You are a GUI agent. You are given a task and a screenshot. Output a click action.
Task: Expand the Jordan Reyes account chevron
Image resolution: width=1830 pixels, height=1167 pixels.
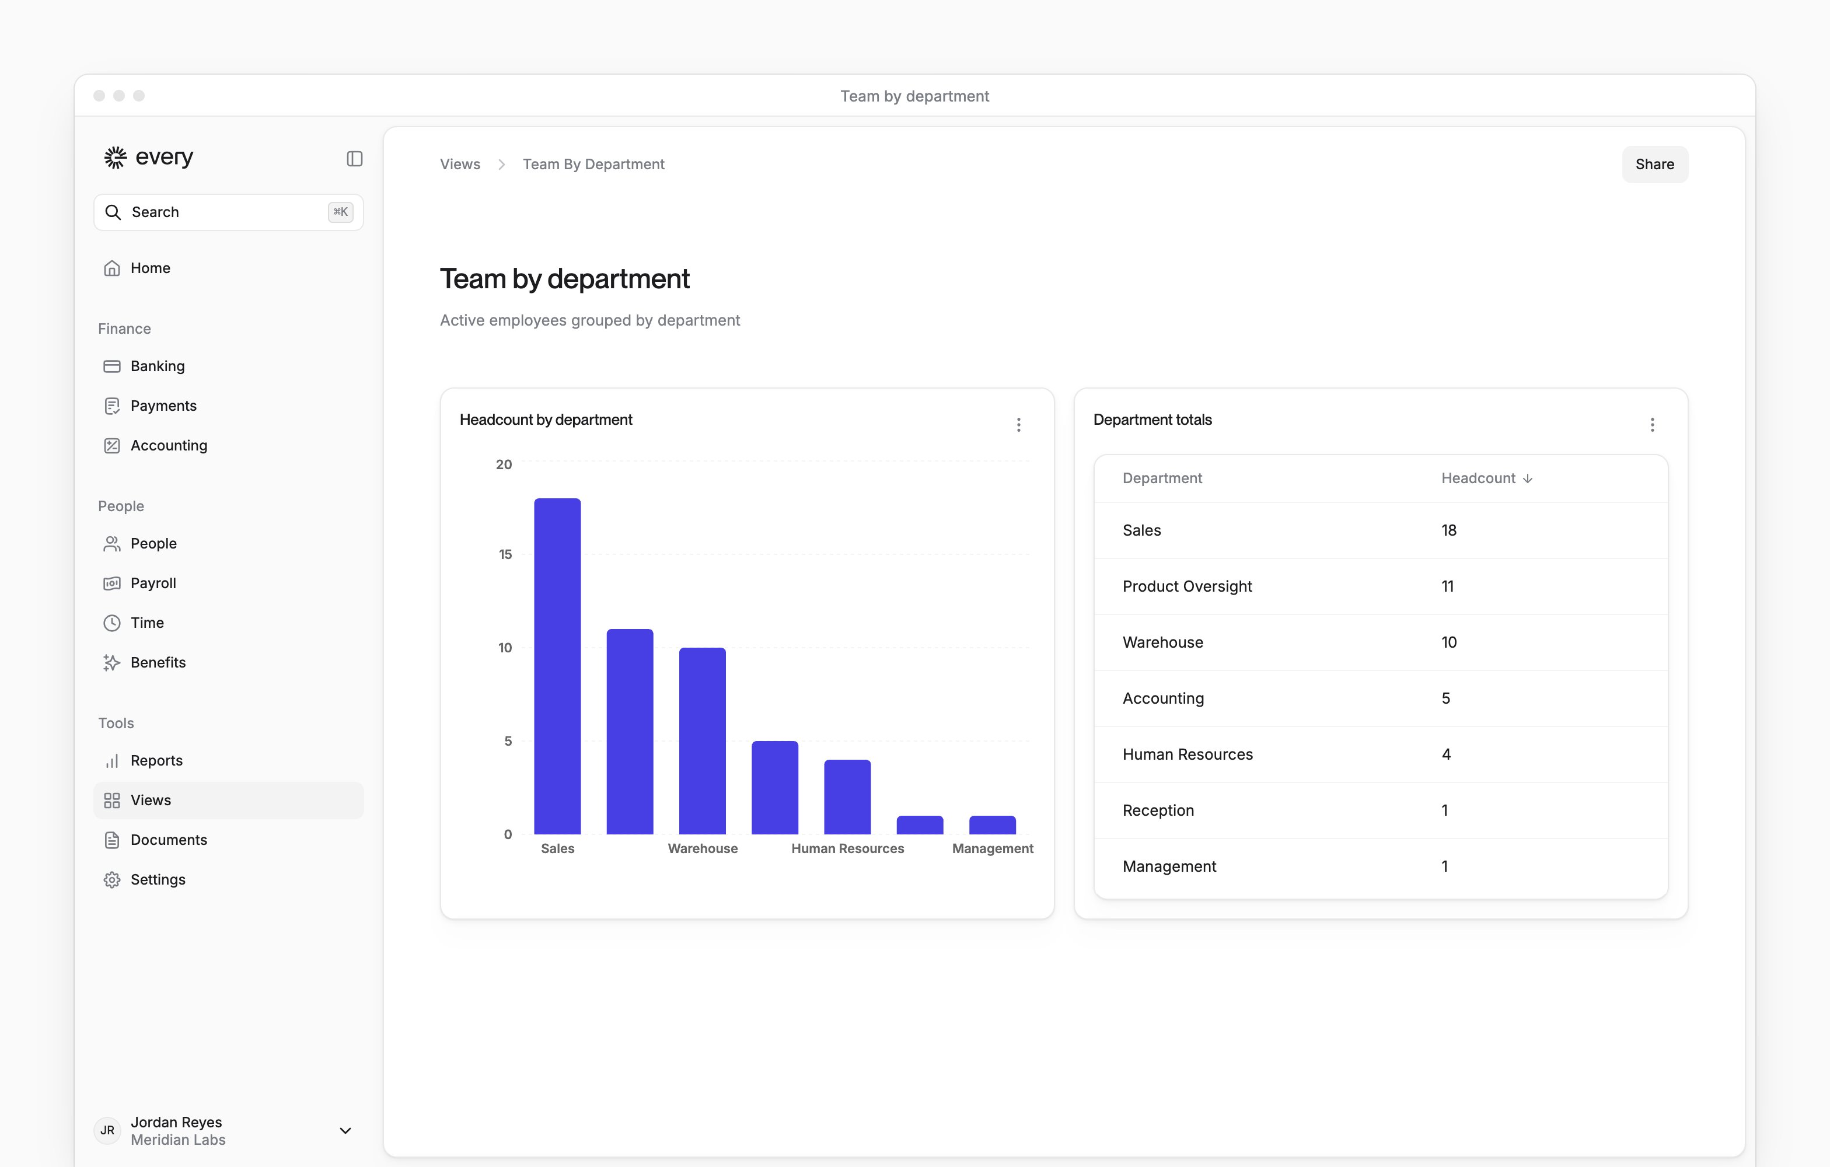coord(345,1131)
